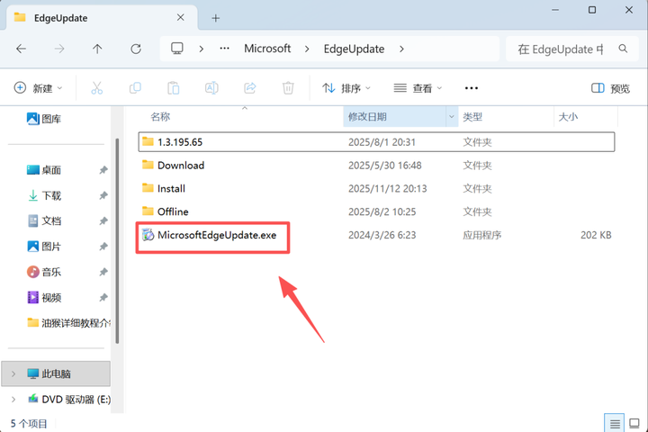Viewport: 648px width, 432px height.
Task: Expand chevron after EdgeUpdate in path
Action: pyautogui.click(x=401, y=49)
